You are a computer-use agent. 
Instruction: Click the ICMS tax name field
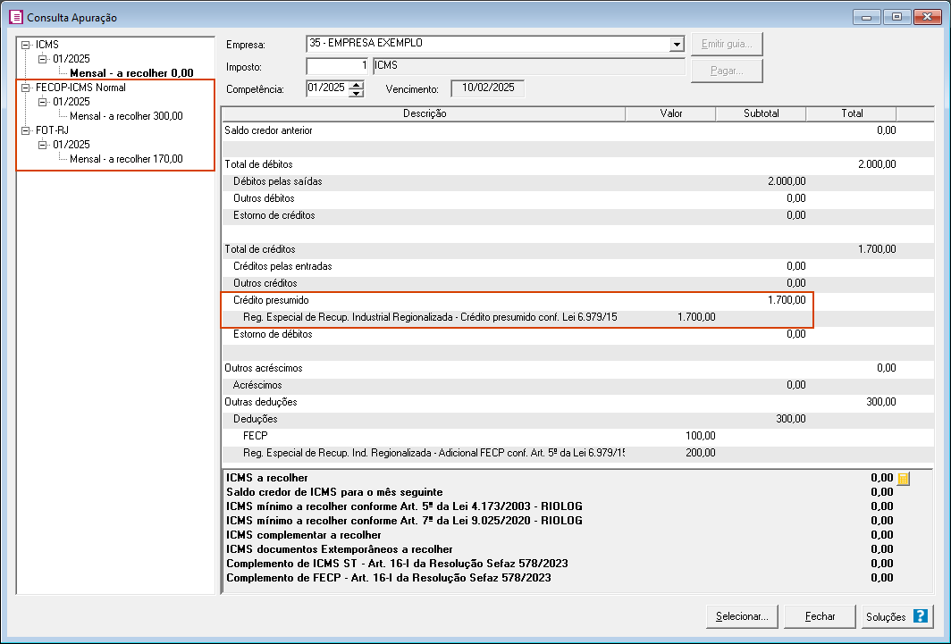(528, 66)
